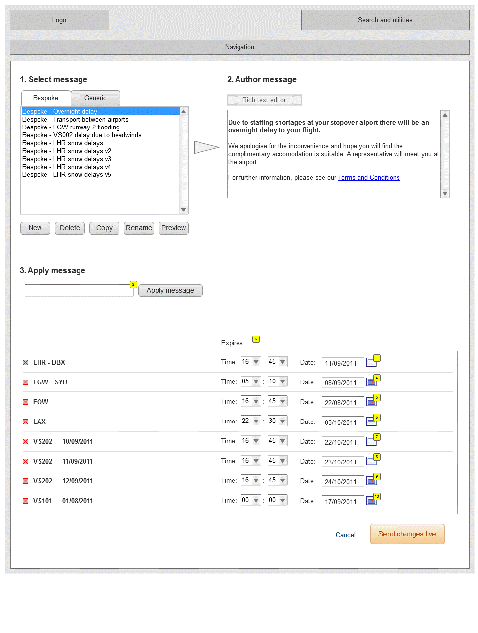Click the Apply message text input field
Image resolution: width=478 pixels, height=633 pixels.
pos(79,291)
